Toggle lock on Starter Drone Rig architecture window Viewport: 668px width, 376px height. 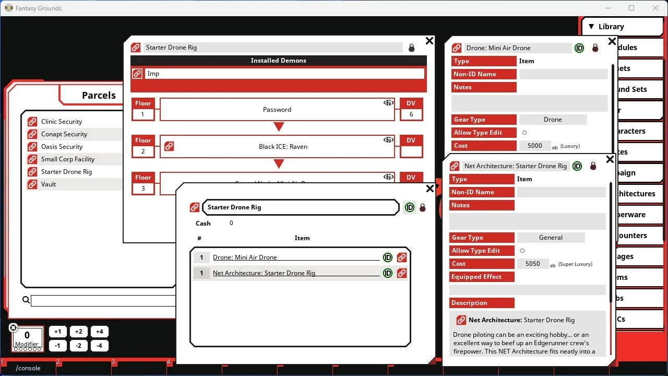(412, 48)
